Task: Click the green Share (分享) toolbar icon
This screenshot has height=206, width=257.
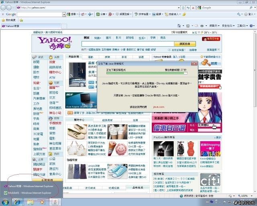Action: pyautogui.click(x=98, y=14)
